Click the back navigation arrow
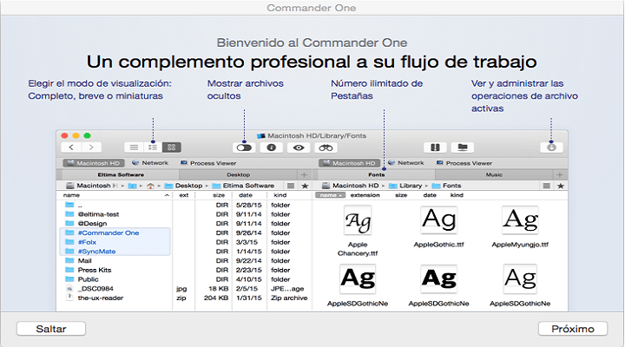Screen dimensions: 625x347 coord(71,147)
